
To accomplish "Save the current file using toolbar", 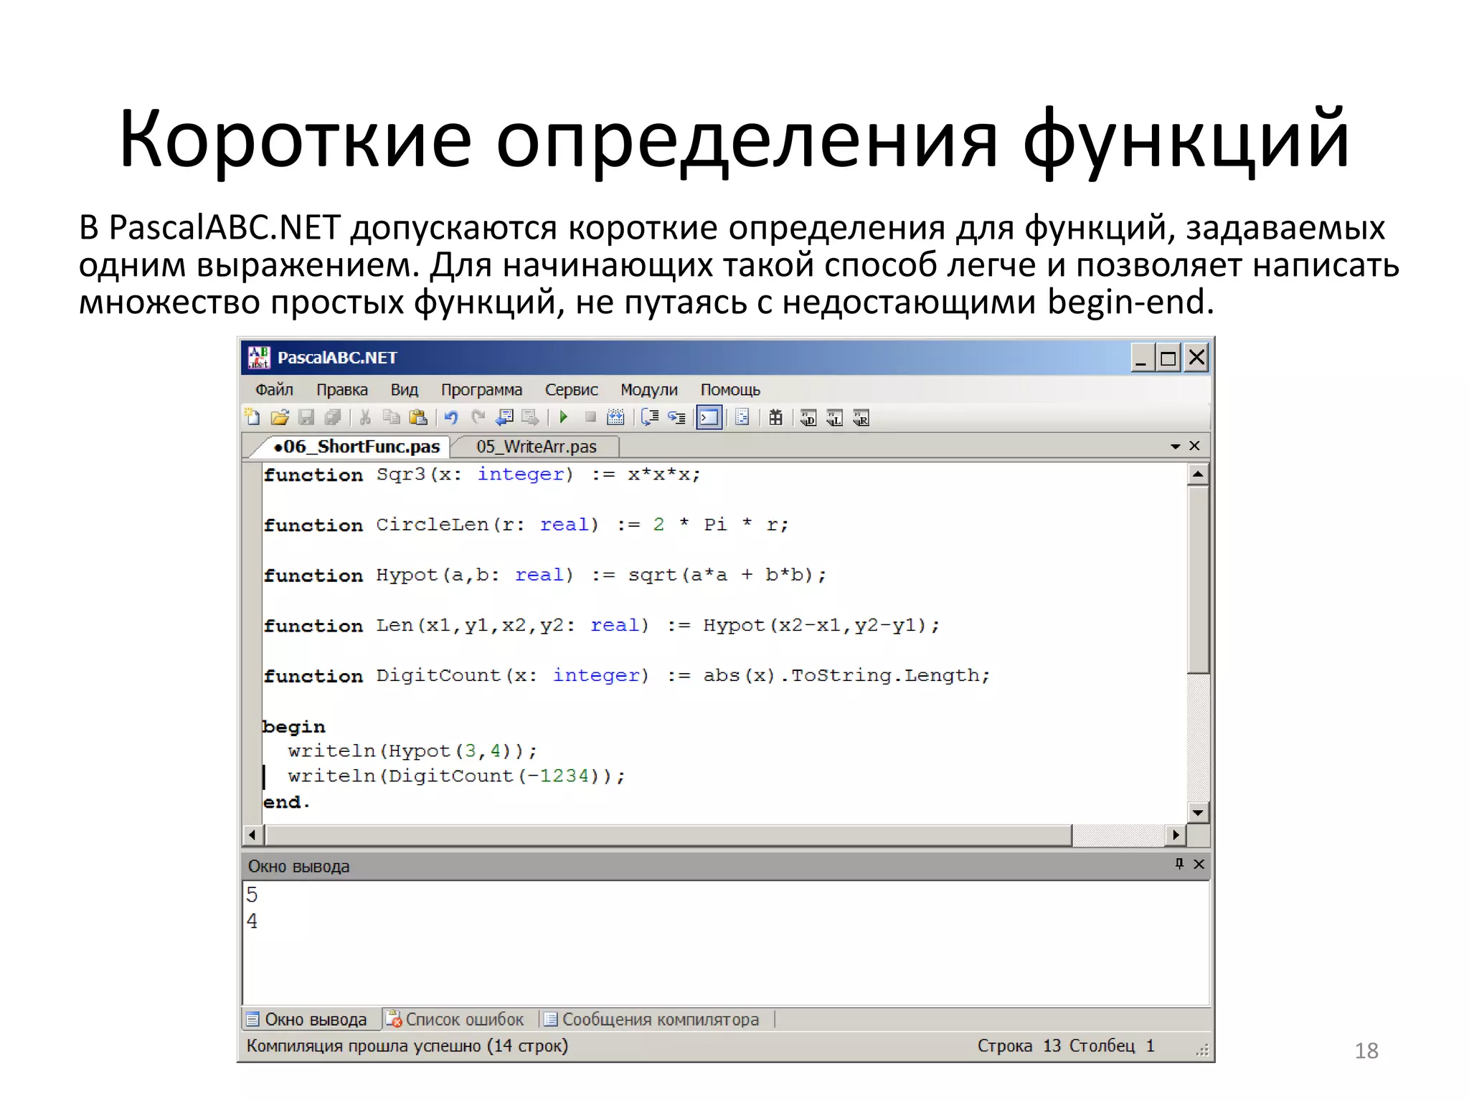I will pyautogui.click(x=306, y=417).
